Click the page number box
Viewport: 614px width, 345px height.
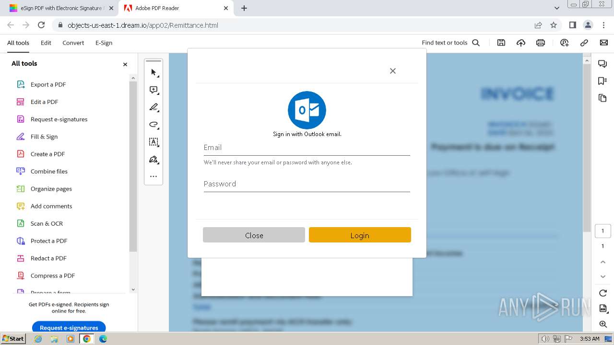tap(603, 230)
